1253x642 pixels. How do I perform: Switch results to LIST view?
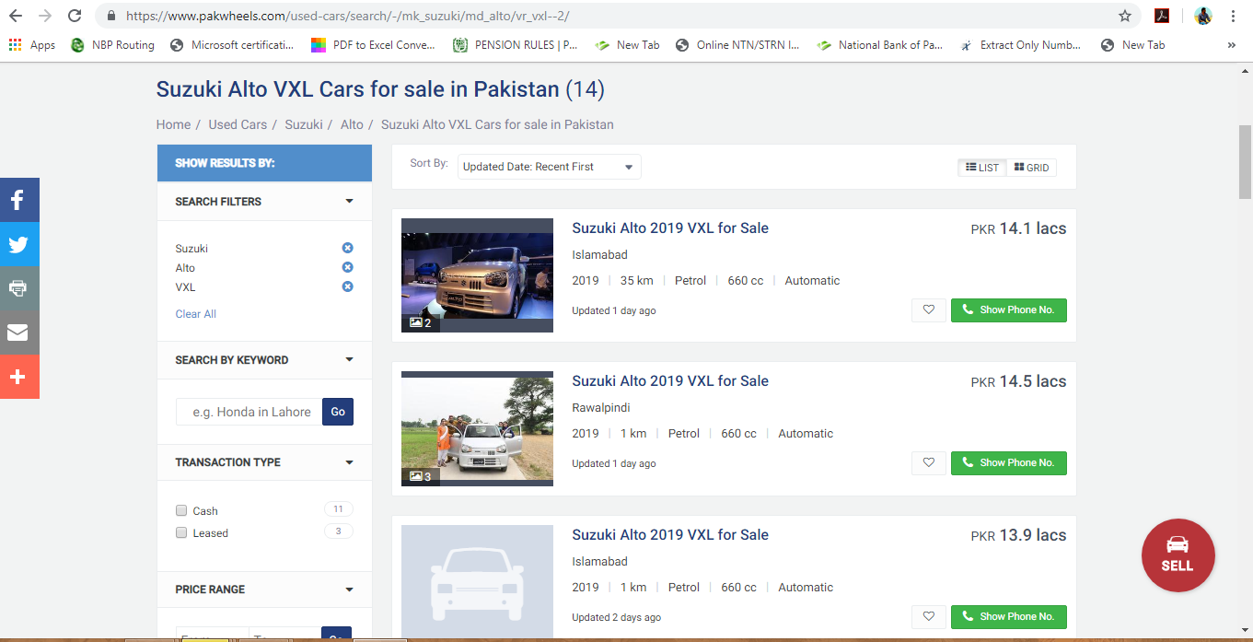(982, 168)
